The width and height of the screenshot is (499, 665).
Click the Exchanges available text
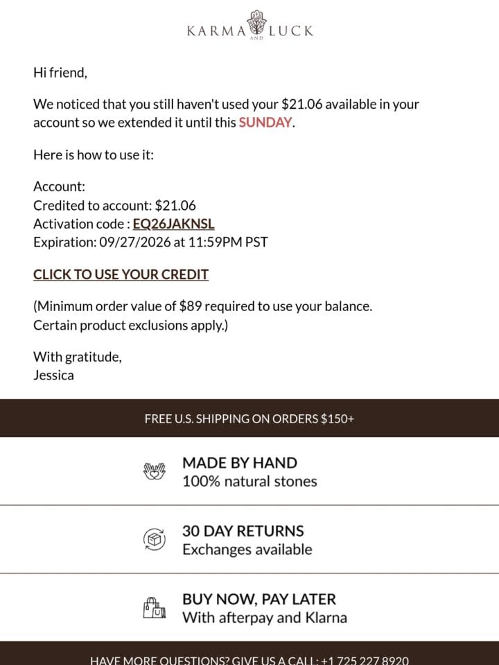click(247, 549)
